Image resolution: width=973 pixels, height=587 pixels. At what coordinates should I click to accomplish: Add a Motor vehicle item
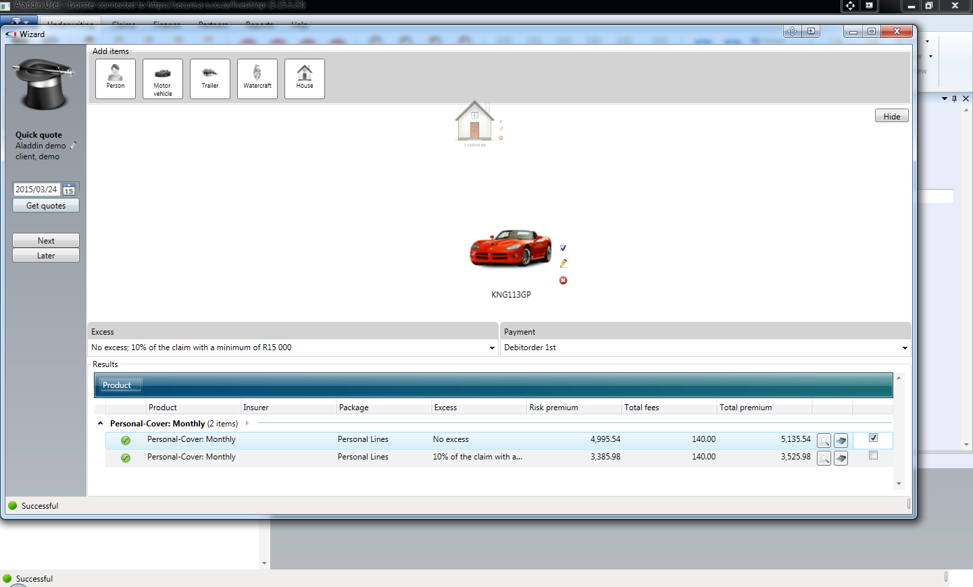(x=163, y=79)
